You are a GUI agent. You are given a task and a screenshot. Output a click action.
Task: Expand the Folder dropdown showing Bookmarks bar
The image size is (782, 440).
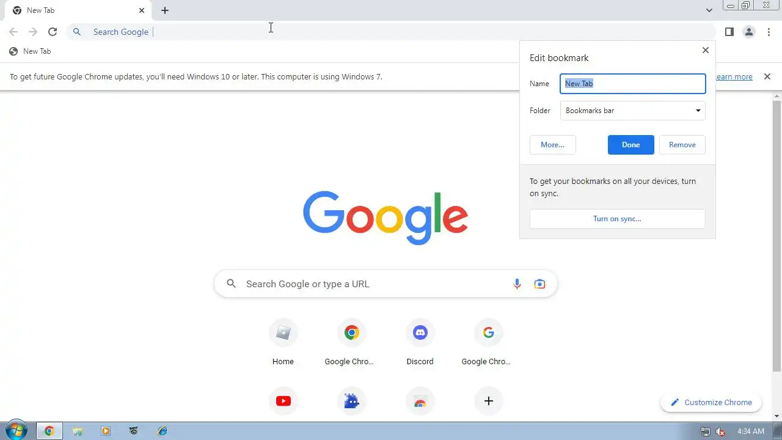click(x=632, y=111)
